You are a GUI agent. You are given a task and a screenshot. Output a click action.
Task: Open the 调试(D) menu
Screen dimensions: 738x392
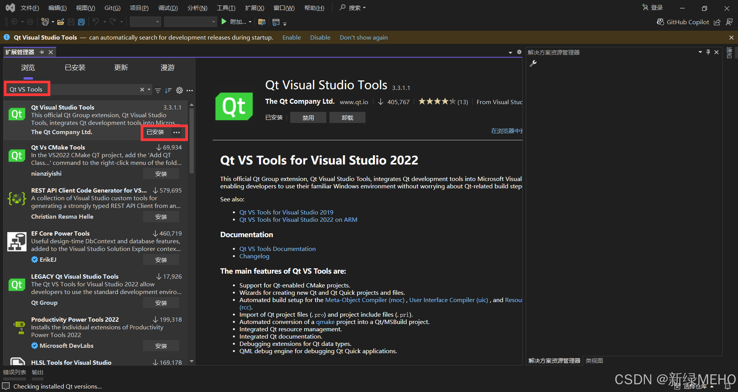(168, 8)
